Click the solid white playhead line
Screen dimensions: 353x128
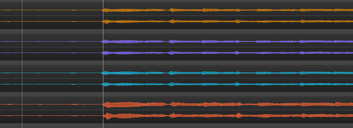click(103, 64)
